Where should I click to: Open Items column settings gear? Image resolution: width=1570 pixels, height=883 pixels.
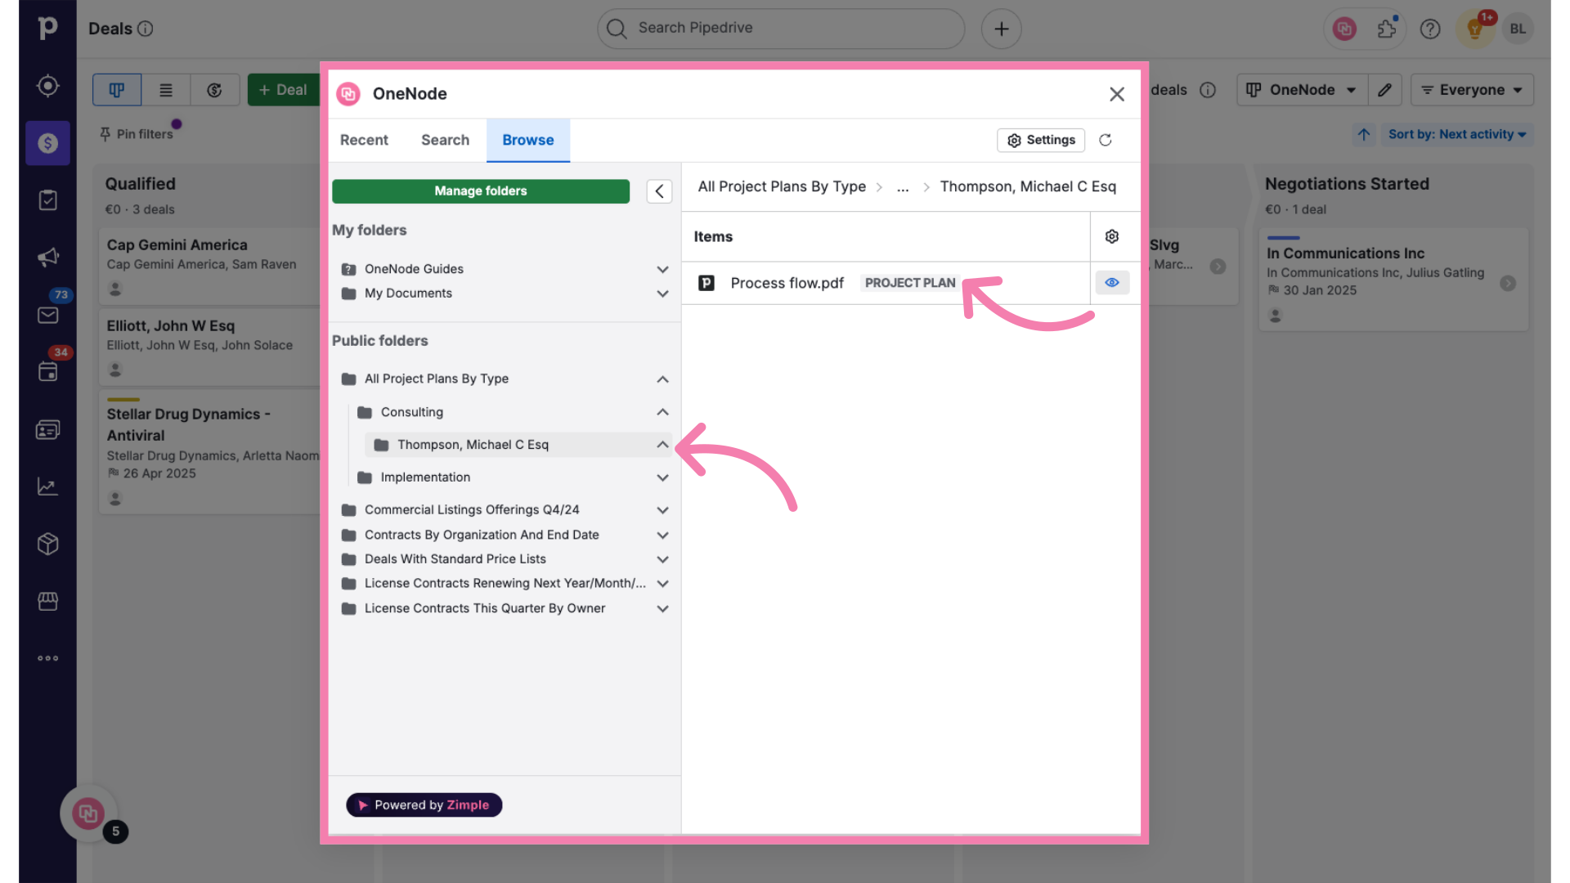[x=1112, y=236]
